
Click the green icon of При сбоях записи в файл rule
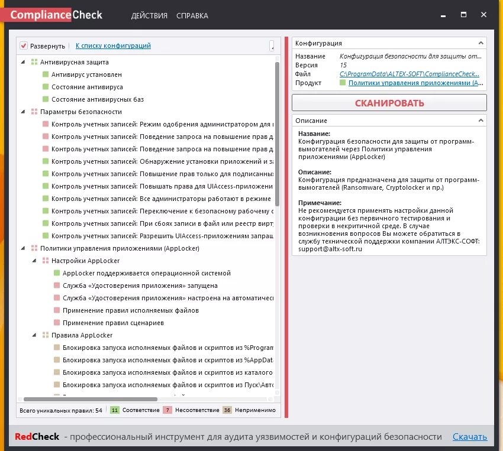point(46,223)
